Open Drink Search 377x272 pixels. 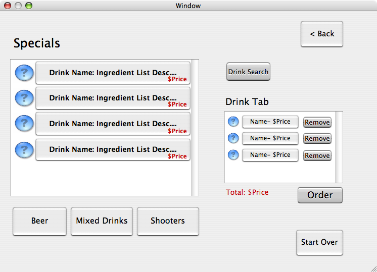248,72
